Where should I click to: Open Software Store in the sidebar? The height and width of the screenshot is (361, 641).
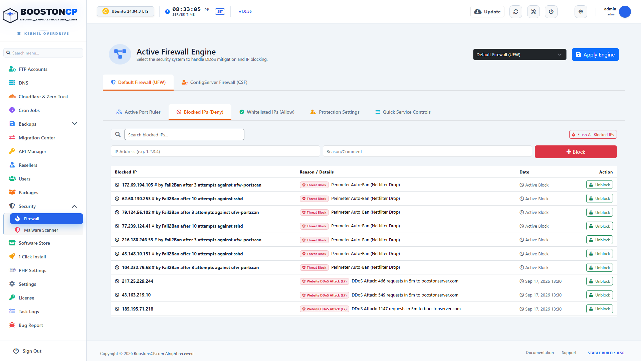click(x=34, y=243)
